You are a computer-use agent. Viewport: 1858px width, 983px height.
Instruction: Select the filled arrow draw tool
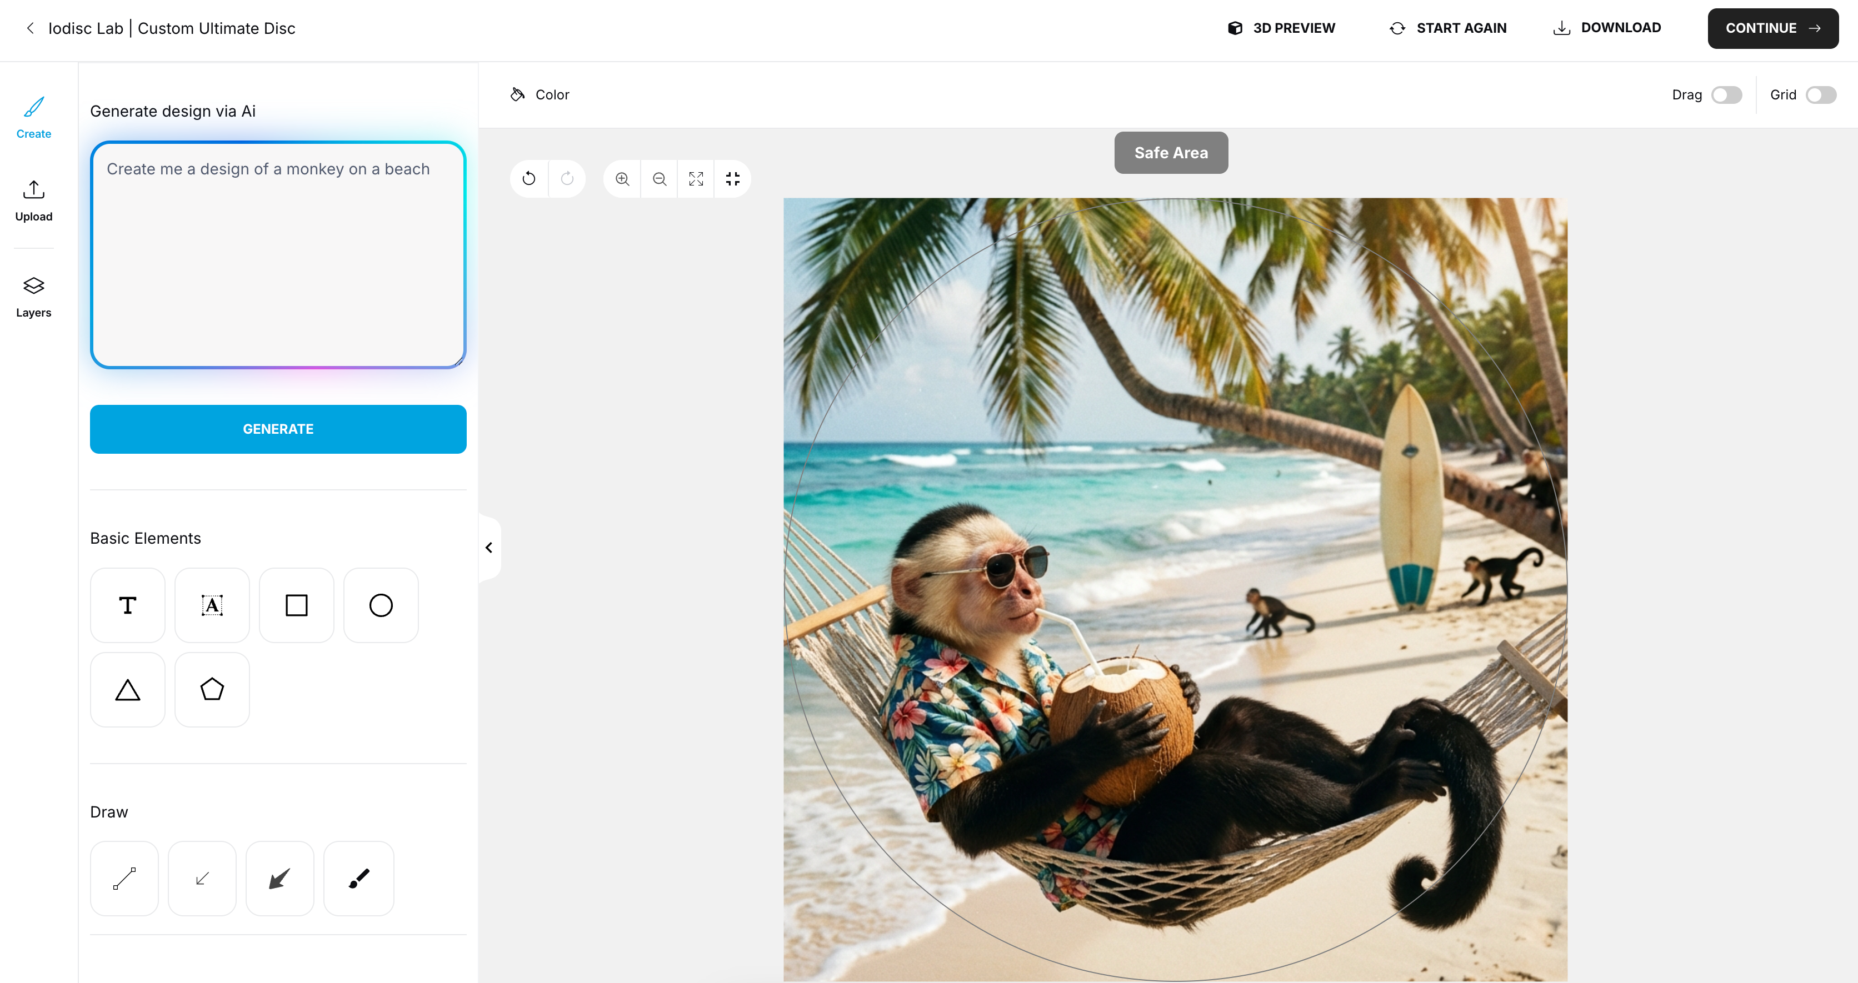point(280,877)
